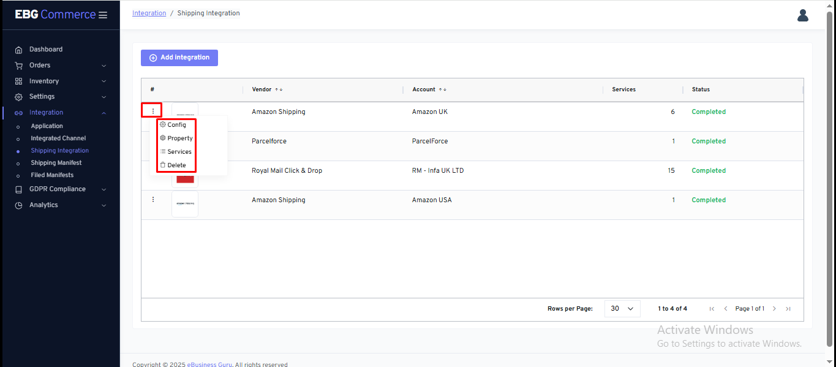
Task: Go to the previous page arrow in pagination
Action: coord(726,309)
